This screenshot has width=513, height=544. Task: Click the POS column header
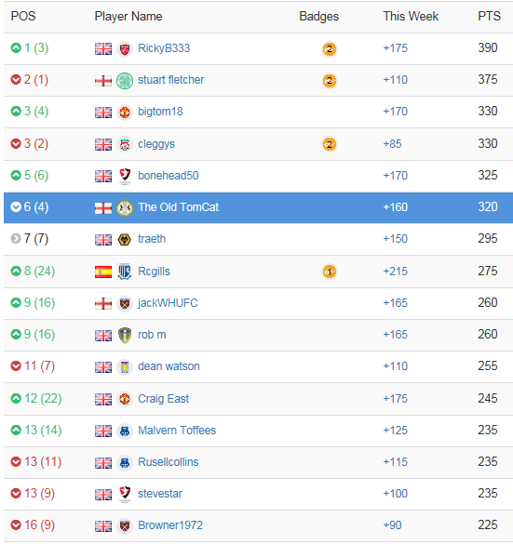[23, 16]
